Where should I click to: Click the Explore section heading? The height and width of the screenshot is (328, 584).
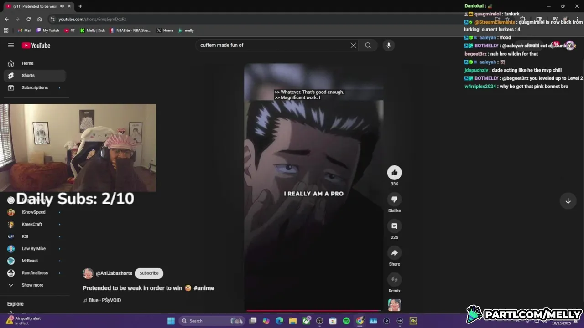click(16, 304)
